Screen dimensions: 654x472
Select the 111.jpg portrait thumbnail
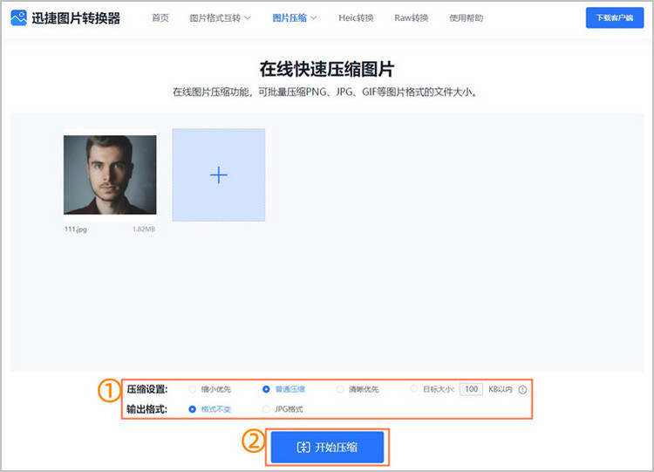click(110, 174)
